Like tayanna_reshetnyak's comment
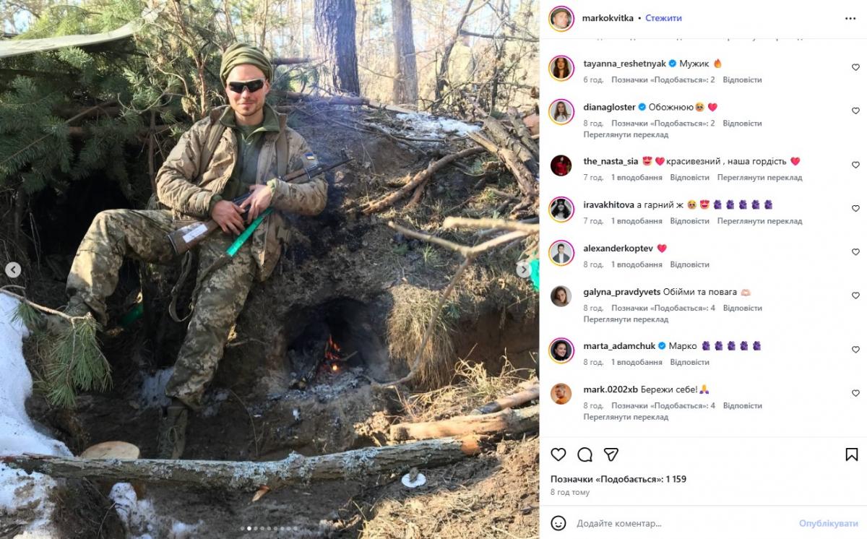 [x=855, y=67]
